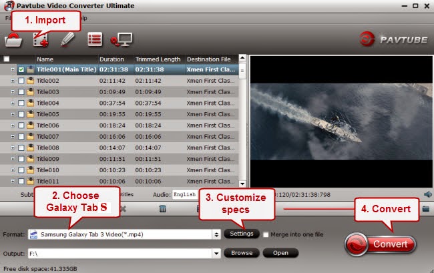This screenshot has width=434, height=273.
Task: Check the Title006 checkbox
Action: [21, 125]
